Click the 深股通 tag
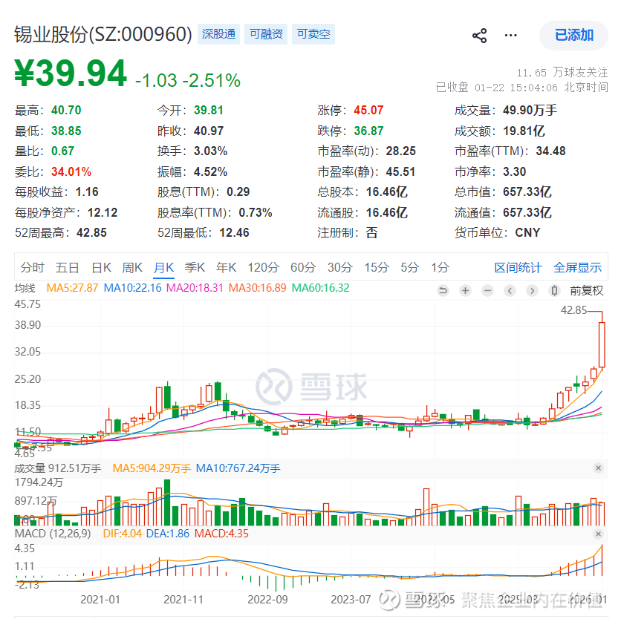 pyautogui.click(x=218, y=34)
